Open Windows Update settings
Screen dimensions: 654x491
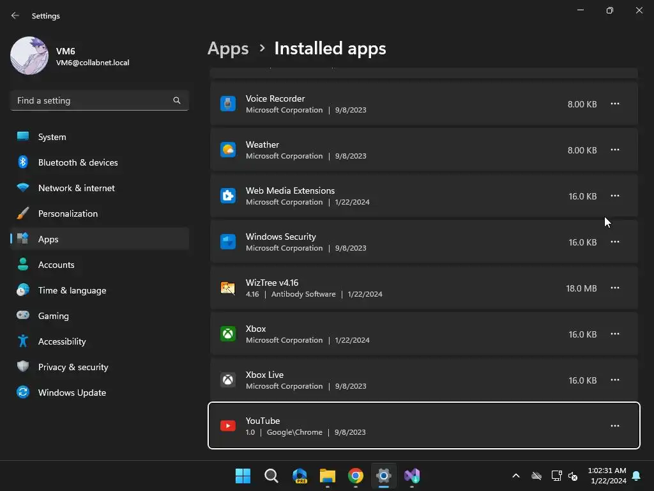pyautogui.click(x=99, y=393)
